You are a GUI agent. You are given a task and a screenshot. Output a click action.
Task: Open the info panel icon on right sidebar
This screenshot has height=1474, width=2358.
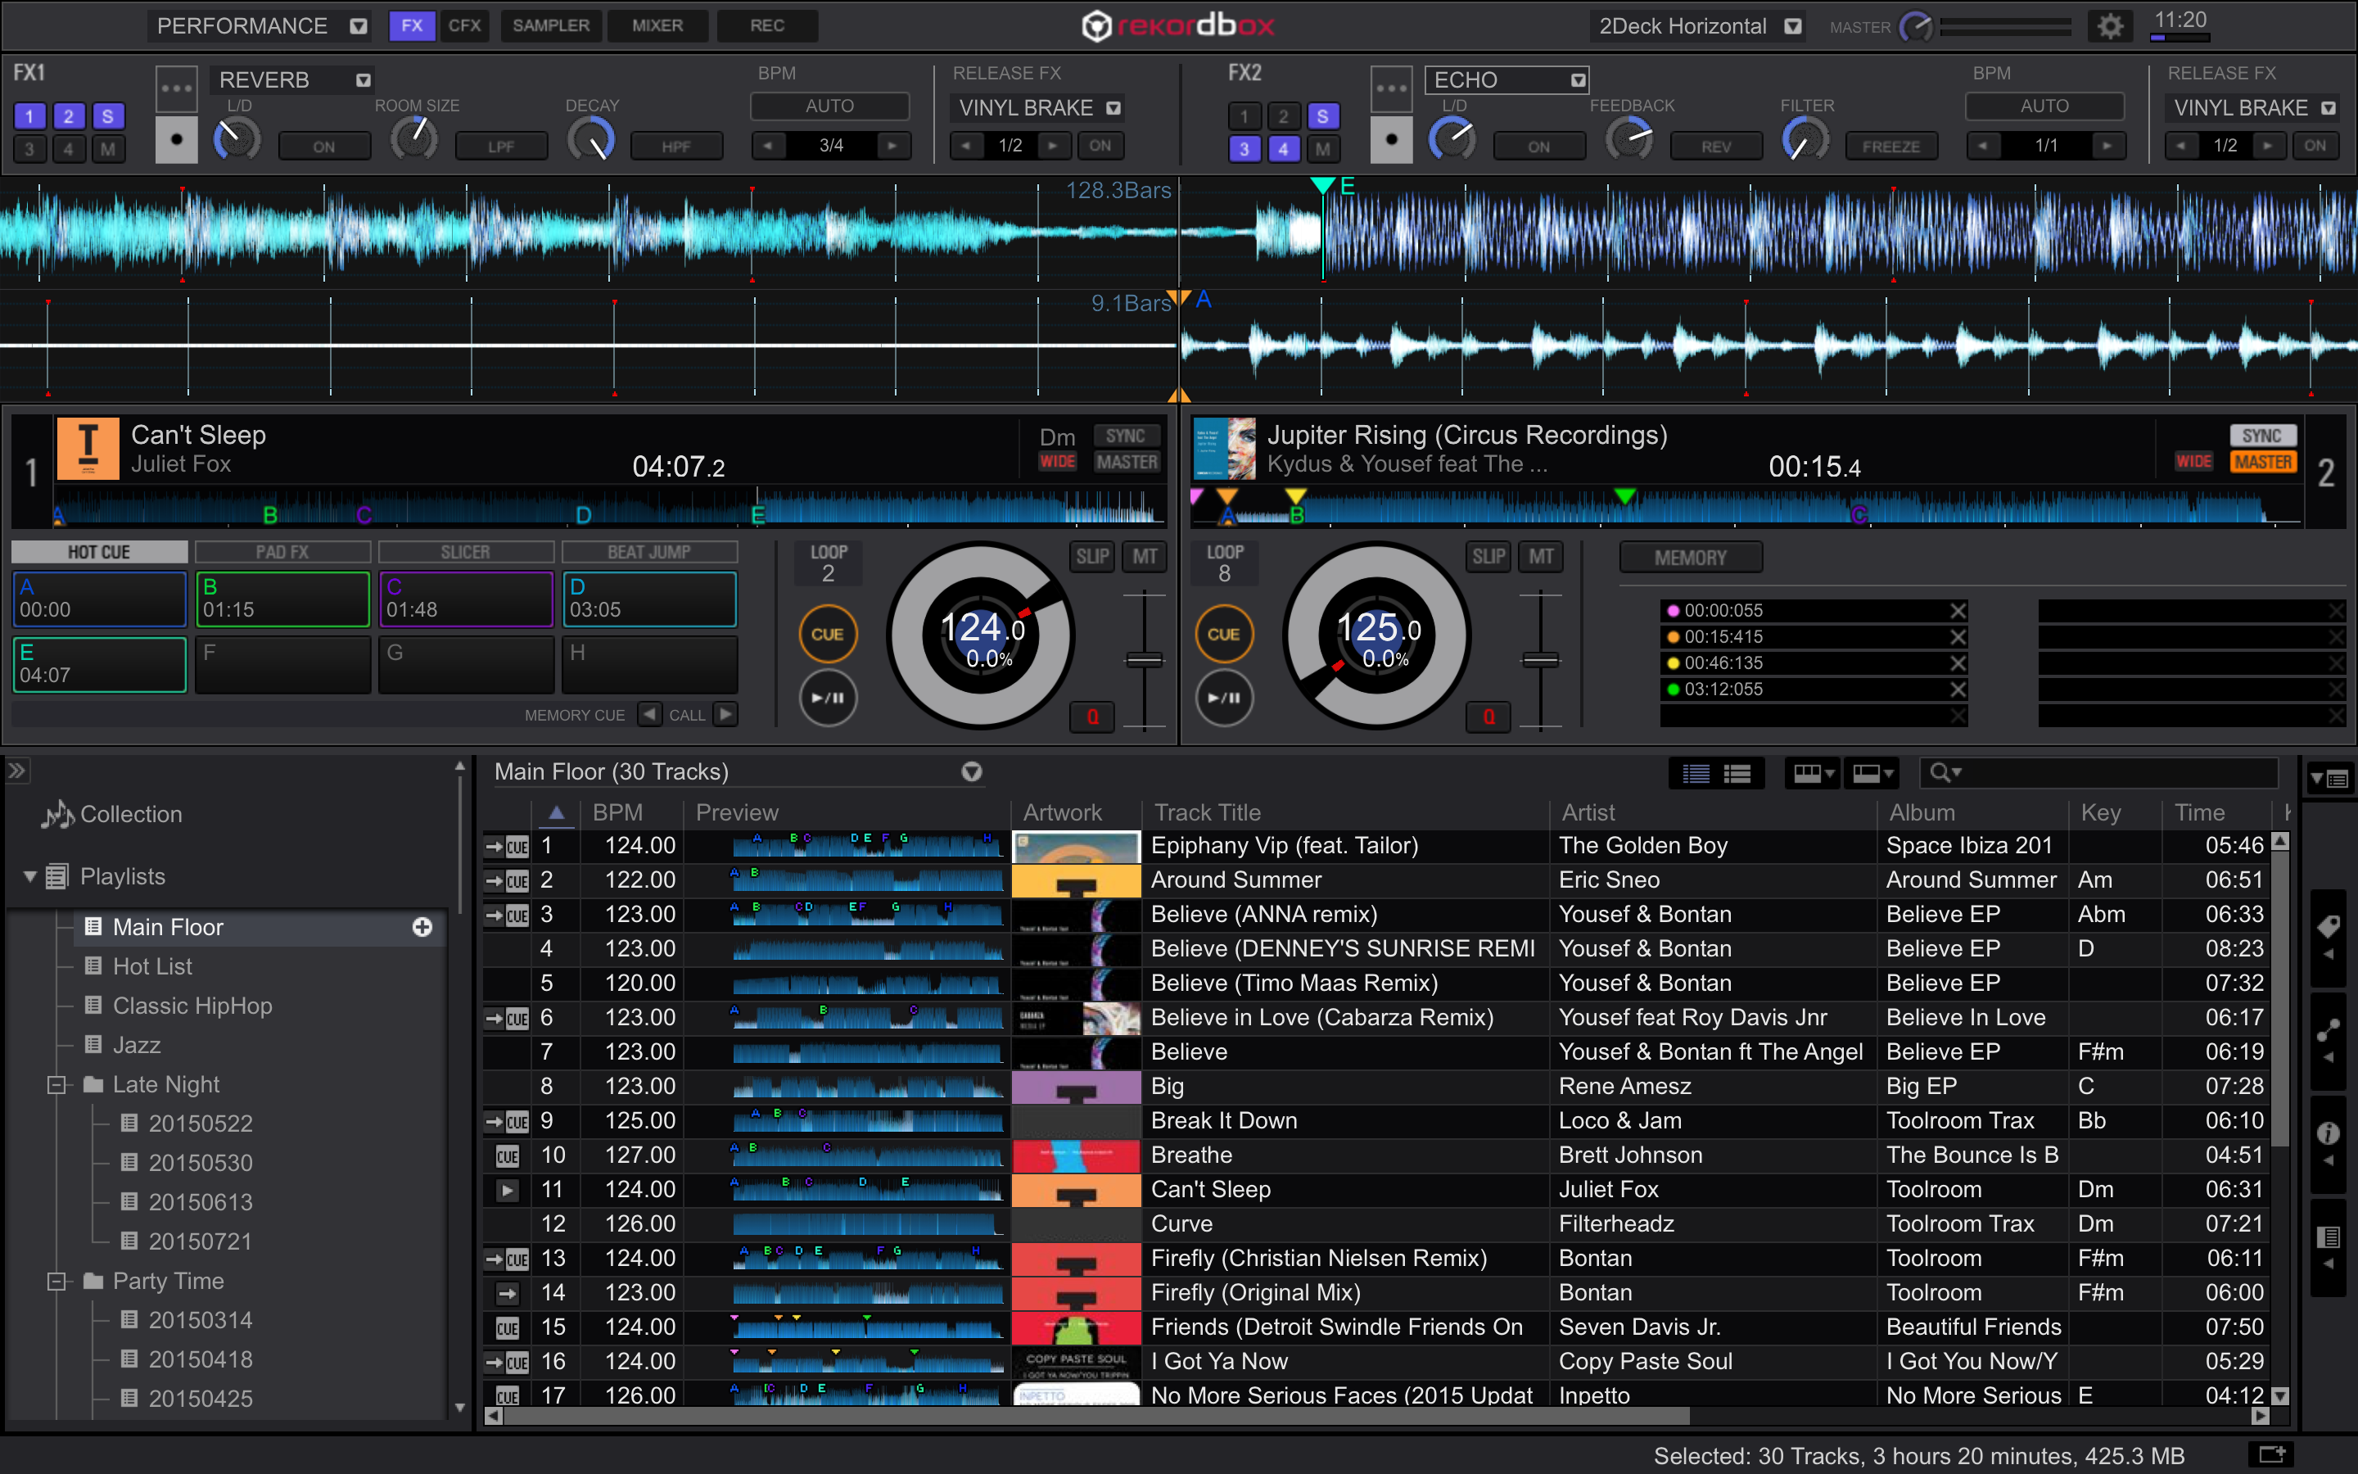(x=2328, y=1133)
